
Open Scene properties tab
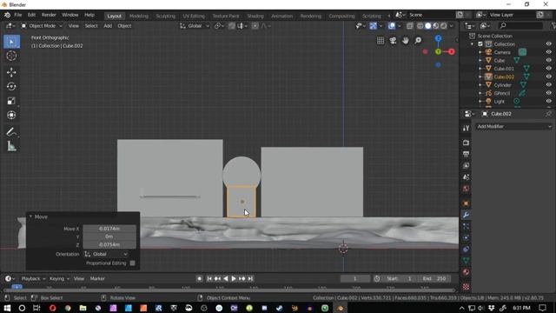coord(466,176)
